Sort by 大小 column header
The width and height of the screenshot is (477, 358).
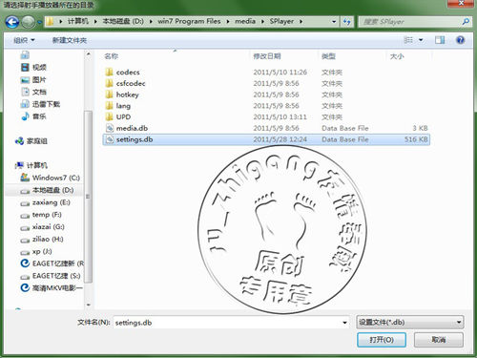point(397,56)
